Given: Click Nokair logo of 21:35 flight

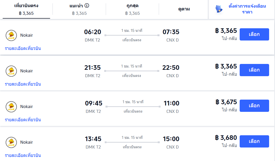Looking at the screenshot, I should tap(11, 71).
